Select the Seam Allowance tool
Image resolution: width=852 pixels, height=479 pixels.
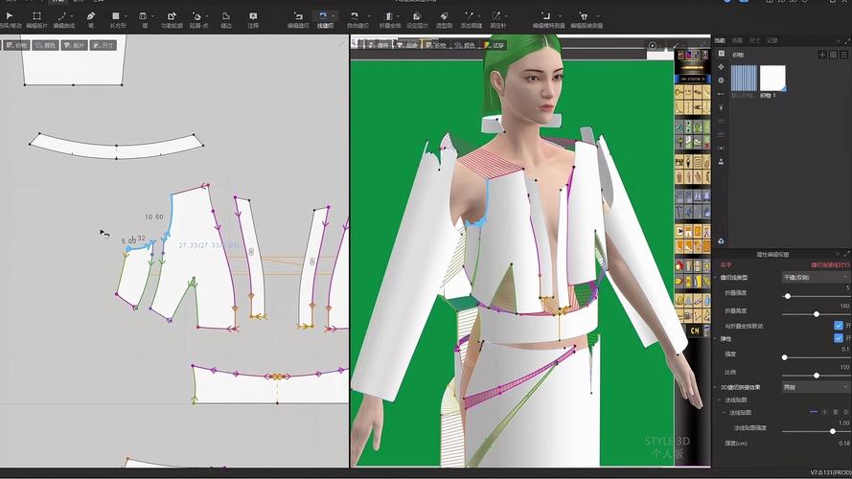[225, 19]
